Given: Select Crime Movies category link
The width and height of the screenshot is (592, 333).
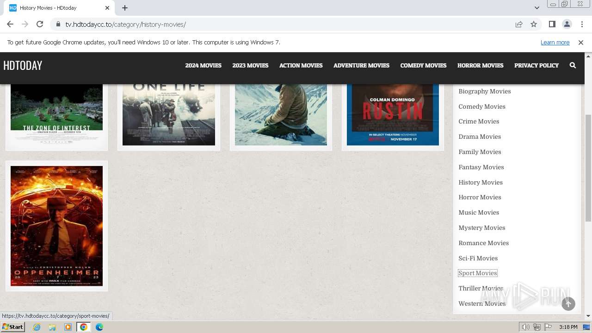Looking at the screenshot, I should 479,121.
